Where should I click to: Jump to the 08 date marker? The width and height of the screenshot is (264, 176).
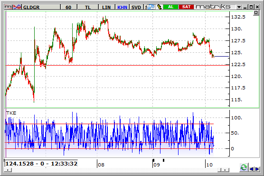[x=101, y=165]
